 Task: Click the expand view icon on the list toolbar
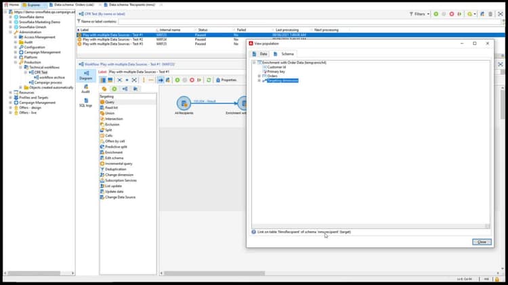[x=501, y=14]
